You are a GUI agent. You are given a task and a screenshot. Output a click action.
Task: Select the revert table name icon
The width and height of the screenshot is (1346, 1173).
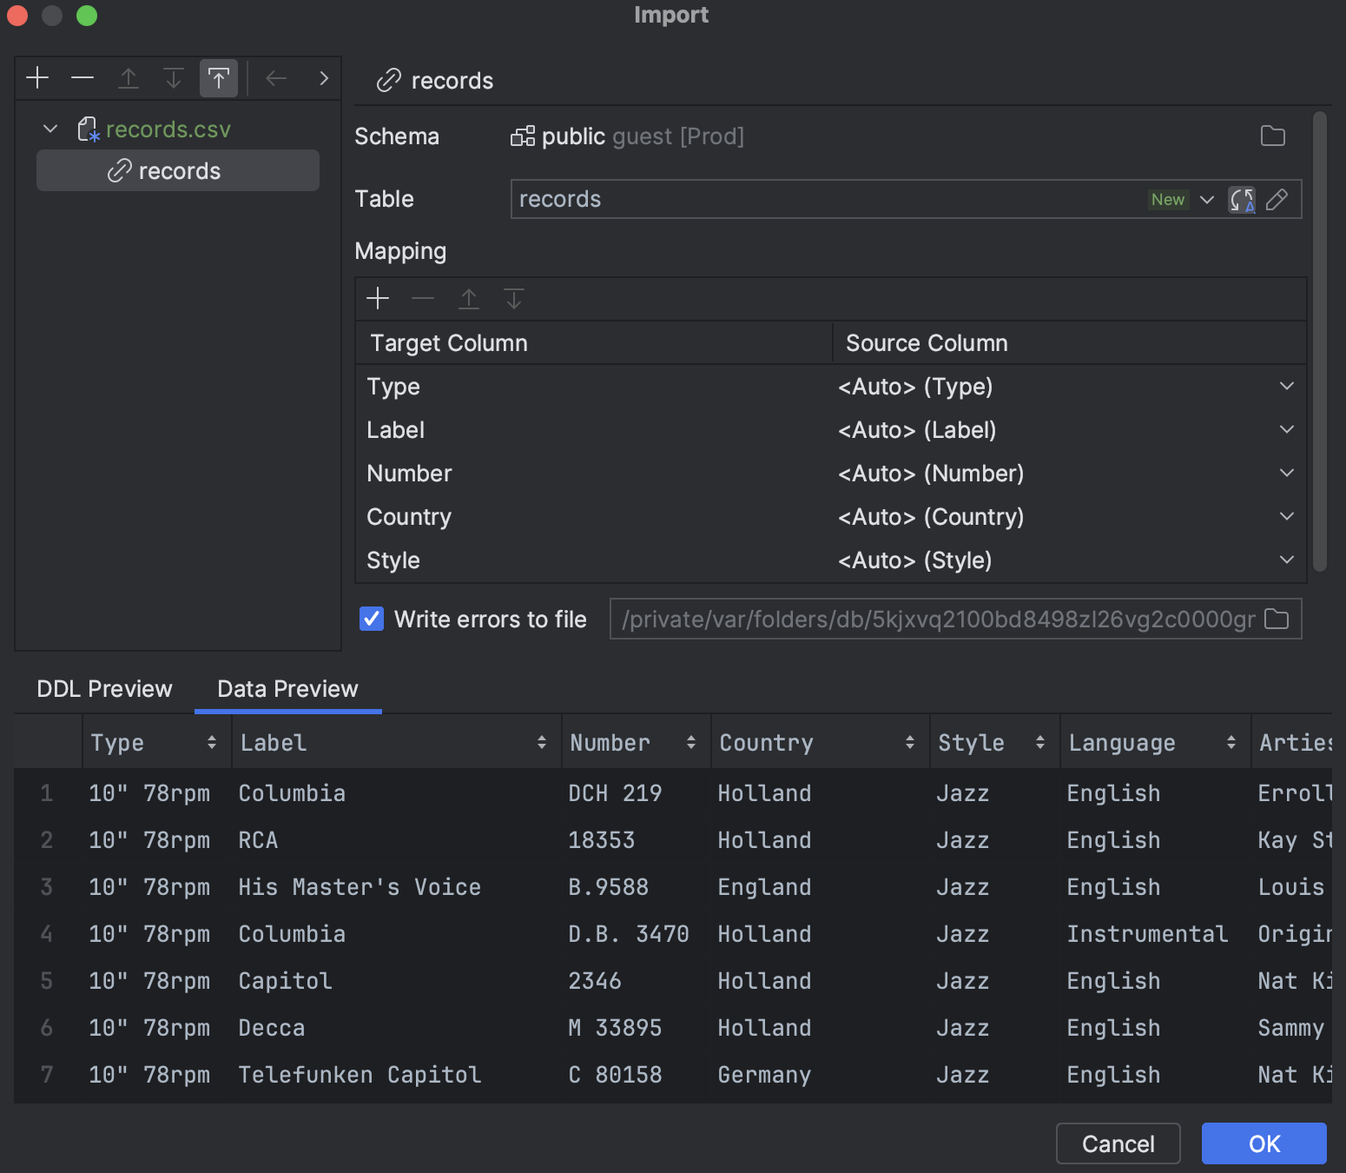pyautogui.click(x=1242, y=200)
